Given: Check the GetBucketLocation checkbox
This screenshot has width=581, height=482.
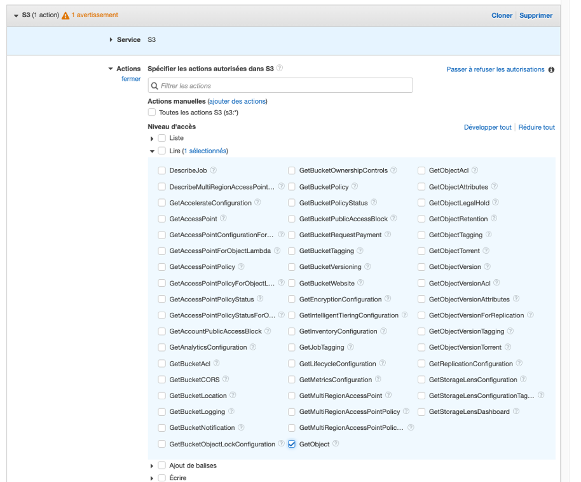Looking at the screenshot, I should [161, 396].
